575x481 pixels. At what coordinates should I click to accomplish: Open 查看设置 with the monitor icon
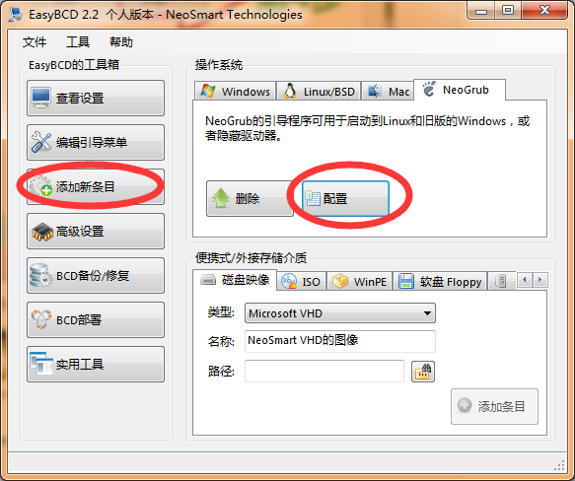click(96, 98)
